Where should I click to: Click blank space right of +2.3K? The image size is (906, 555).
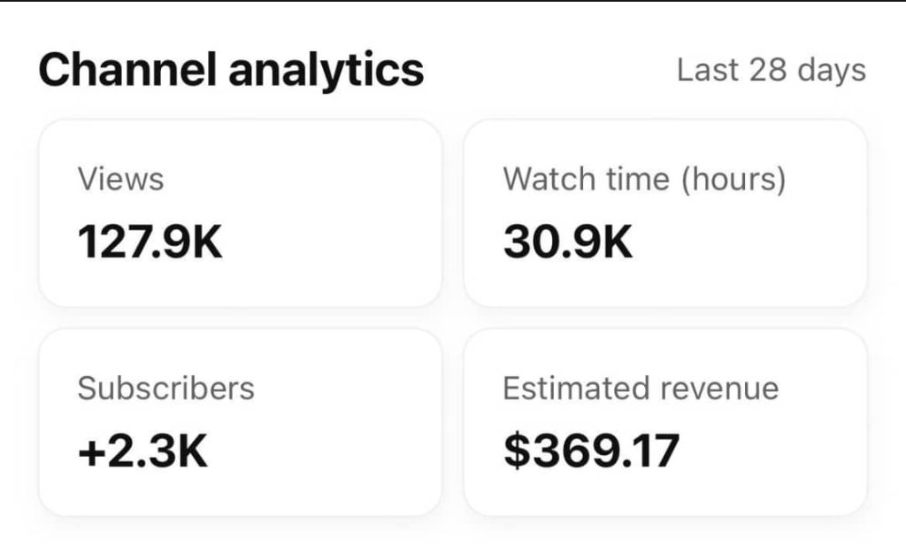[x=327, y=451]
